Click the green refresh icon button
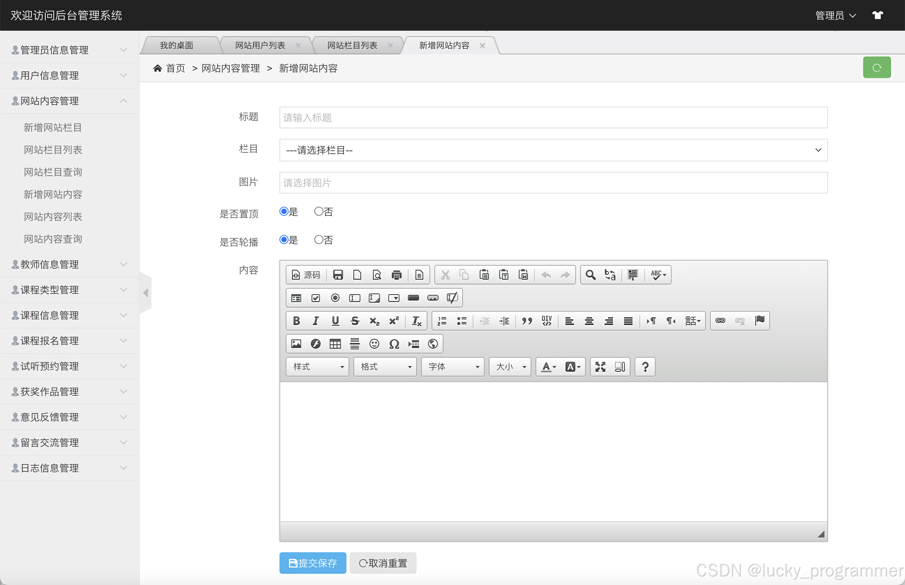The image size is (905, 585). coord(876,68)
